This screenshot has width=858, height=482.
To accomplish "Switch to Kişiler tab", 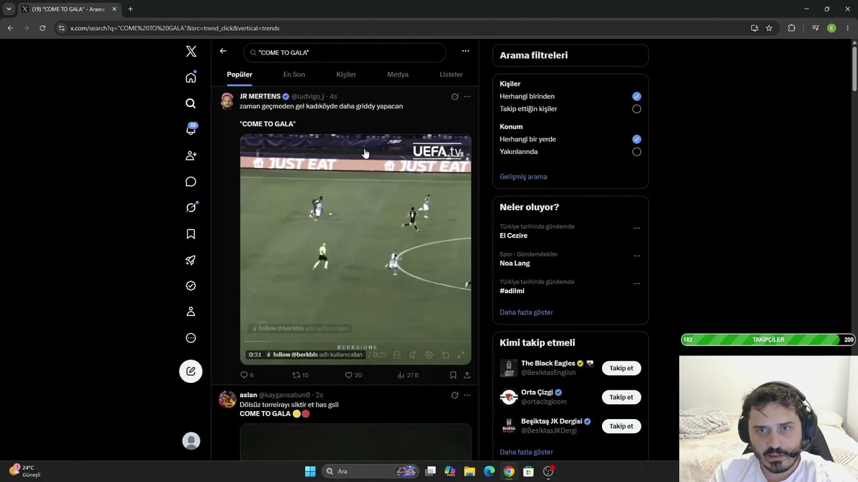I will [x=346, y=74].
